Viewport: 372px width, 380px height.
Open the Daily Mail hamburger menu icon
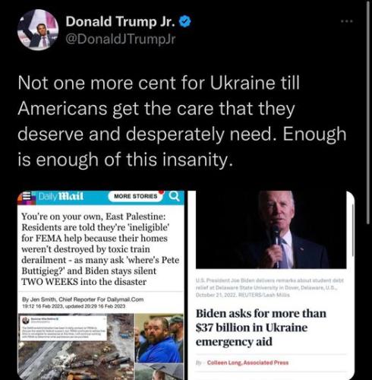click(x=27, y=196)
